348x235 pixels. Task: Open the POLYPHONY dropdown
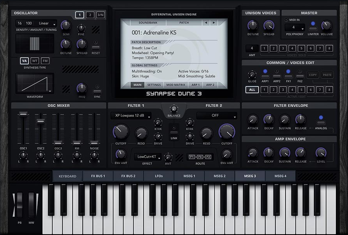[x=294, y=28]
